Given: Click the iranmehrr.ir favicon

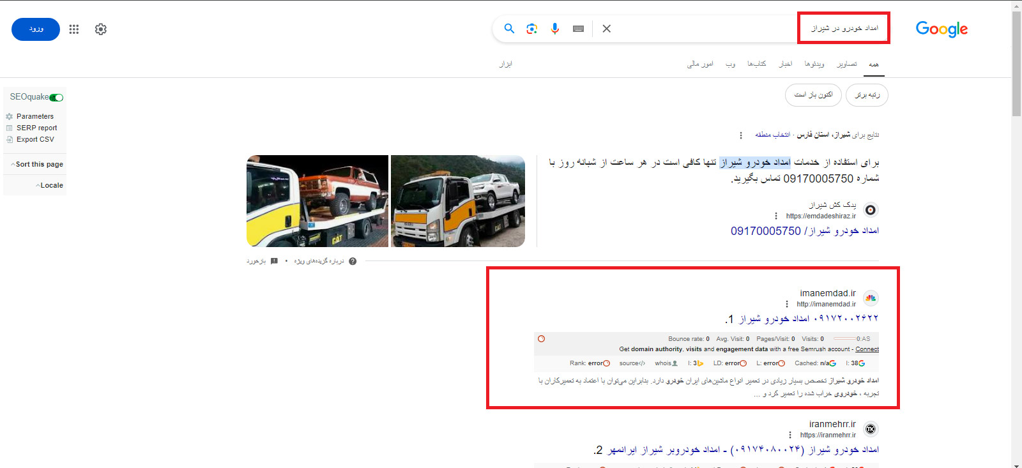Looking at the screenshot, I should (x=871, y=429).
